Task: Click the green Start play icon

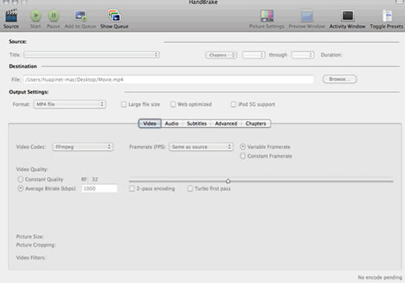Action: (36, 16)
